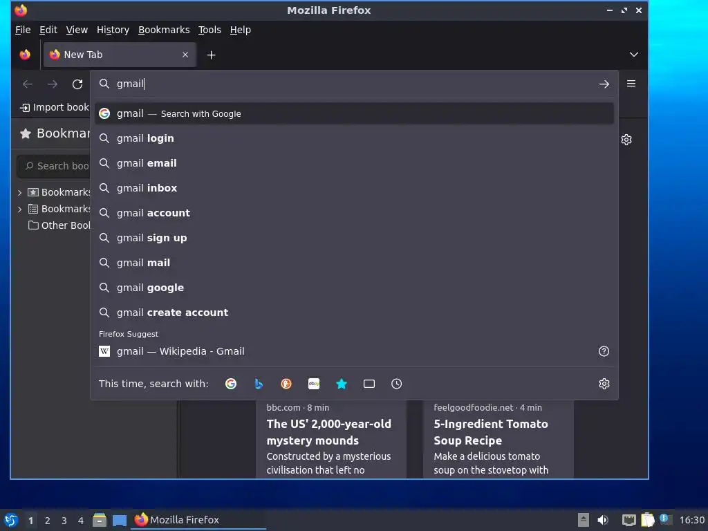Open the Tools menu
The height and width of the screenshot is (531, 708).
[x=209, y=30]
